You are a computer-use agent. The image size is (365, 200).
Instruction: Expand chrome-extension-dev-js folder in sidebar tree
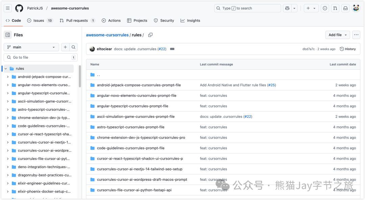8,118
